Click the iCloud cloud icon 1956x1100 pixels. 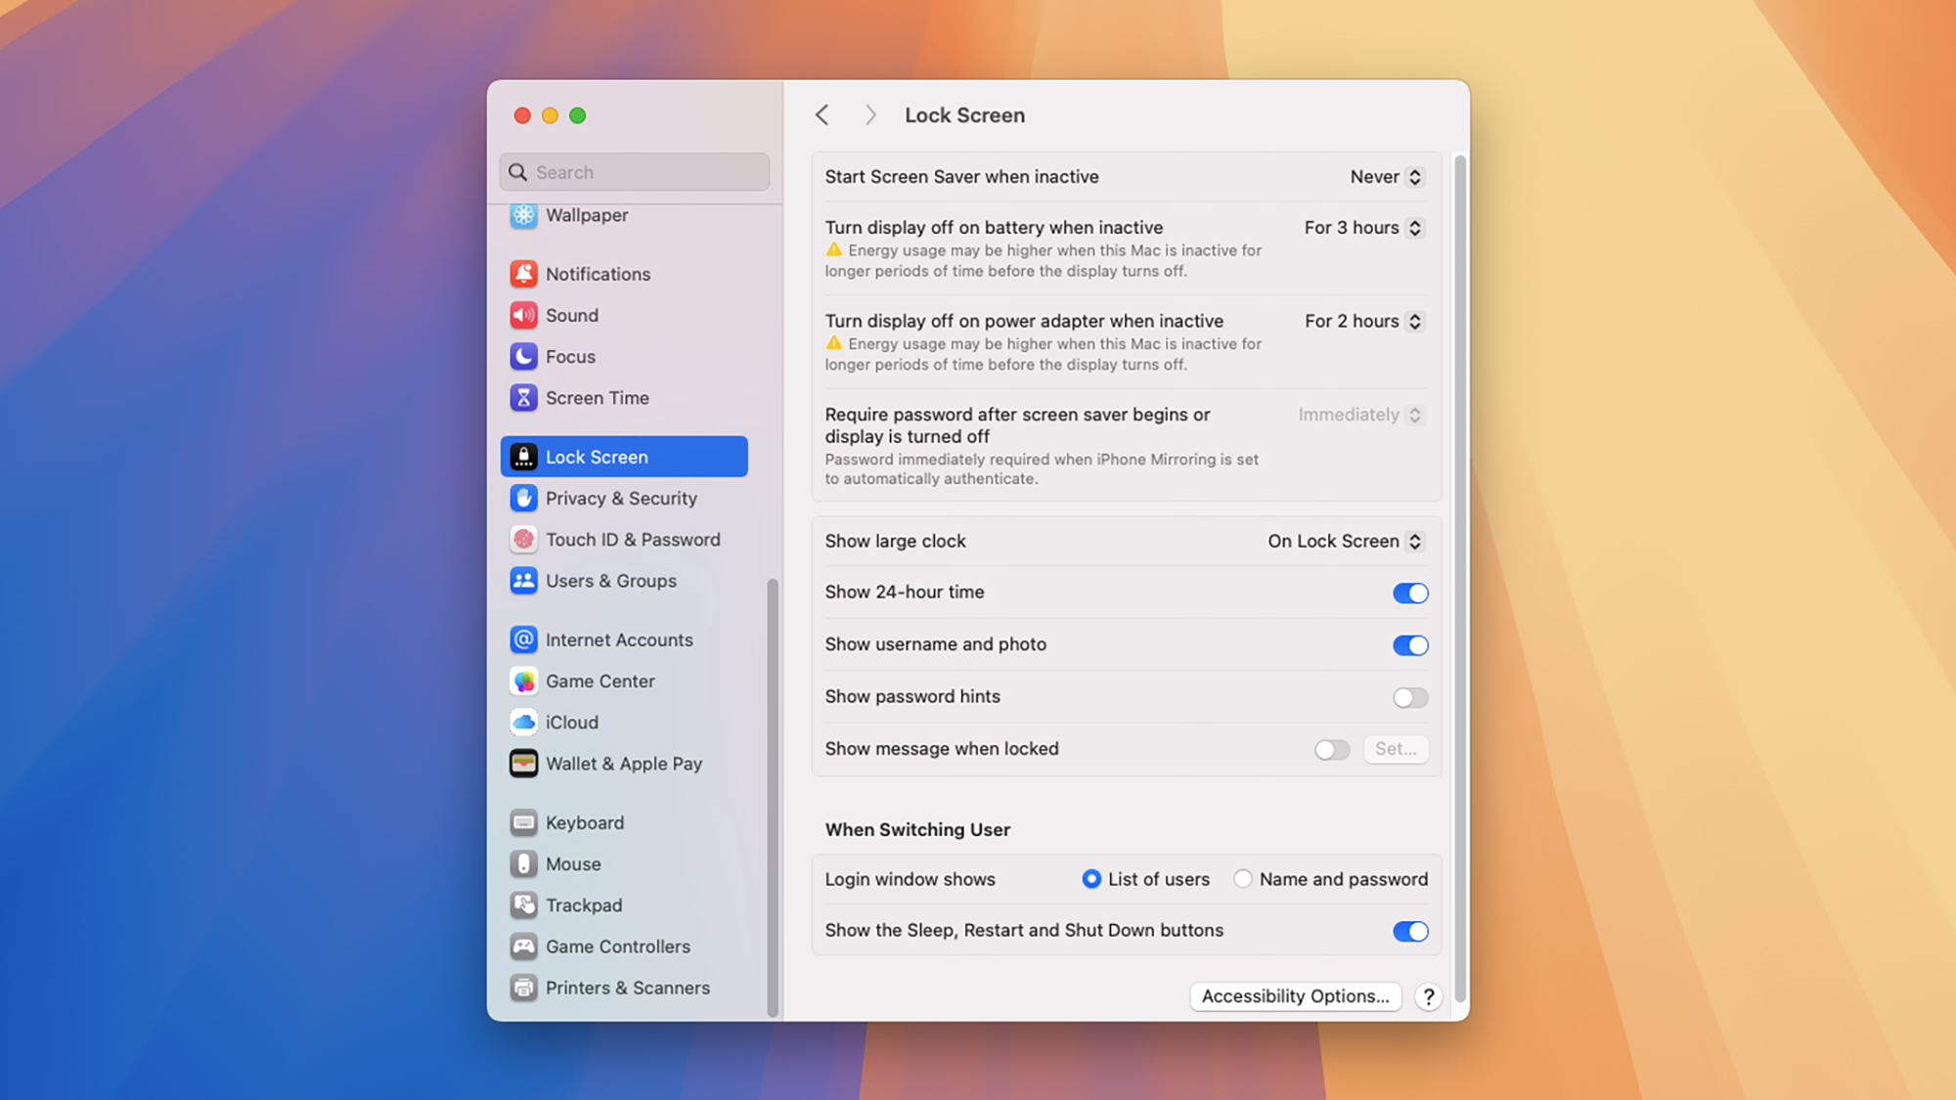pyautogui.click(x=523, y=723)
